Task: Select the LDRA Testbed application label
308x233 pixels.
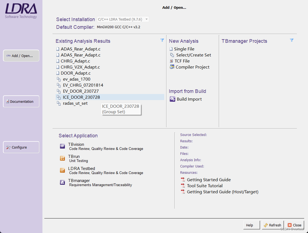Action: 82,169
